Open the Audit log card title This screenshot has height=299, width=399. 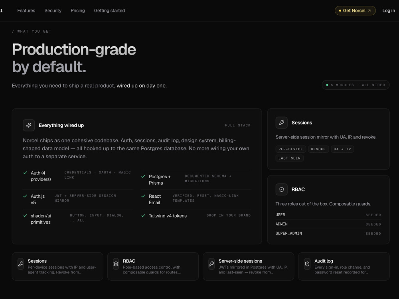(x=324, y=261)
